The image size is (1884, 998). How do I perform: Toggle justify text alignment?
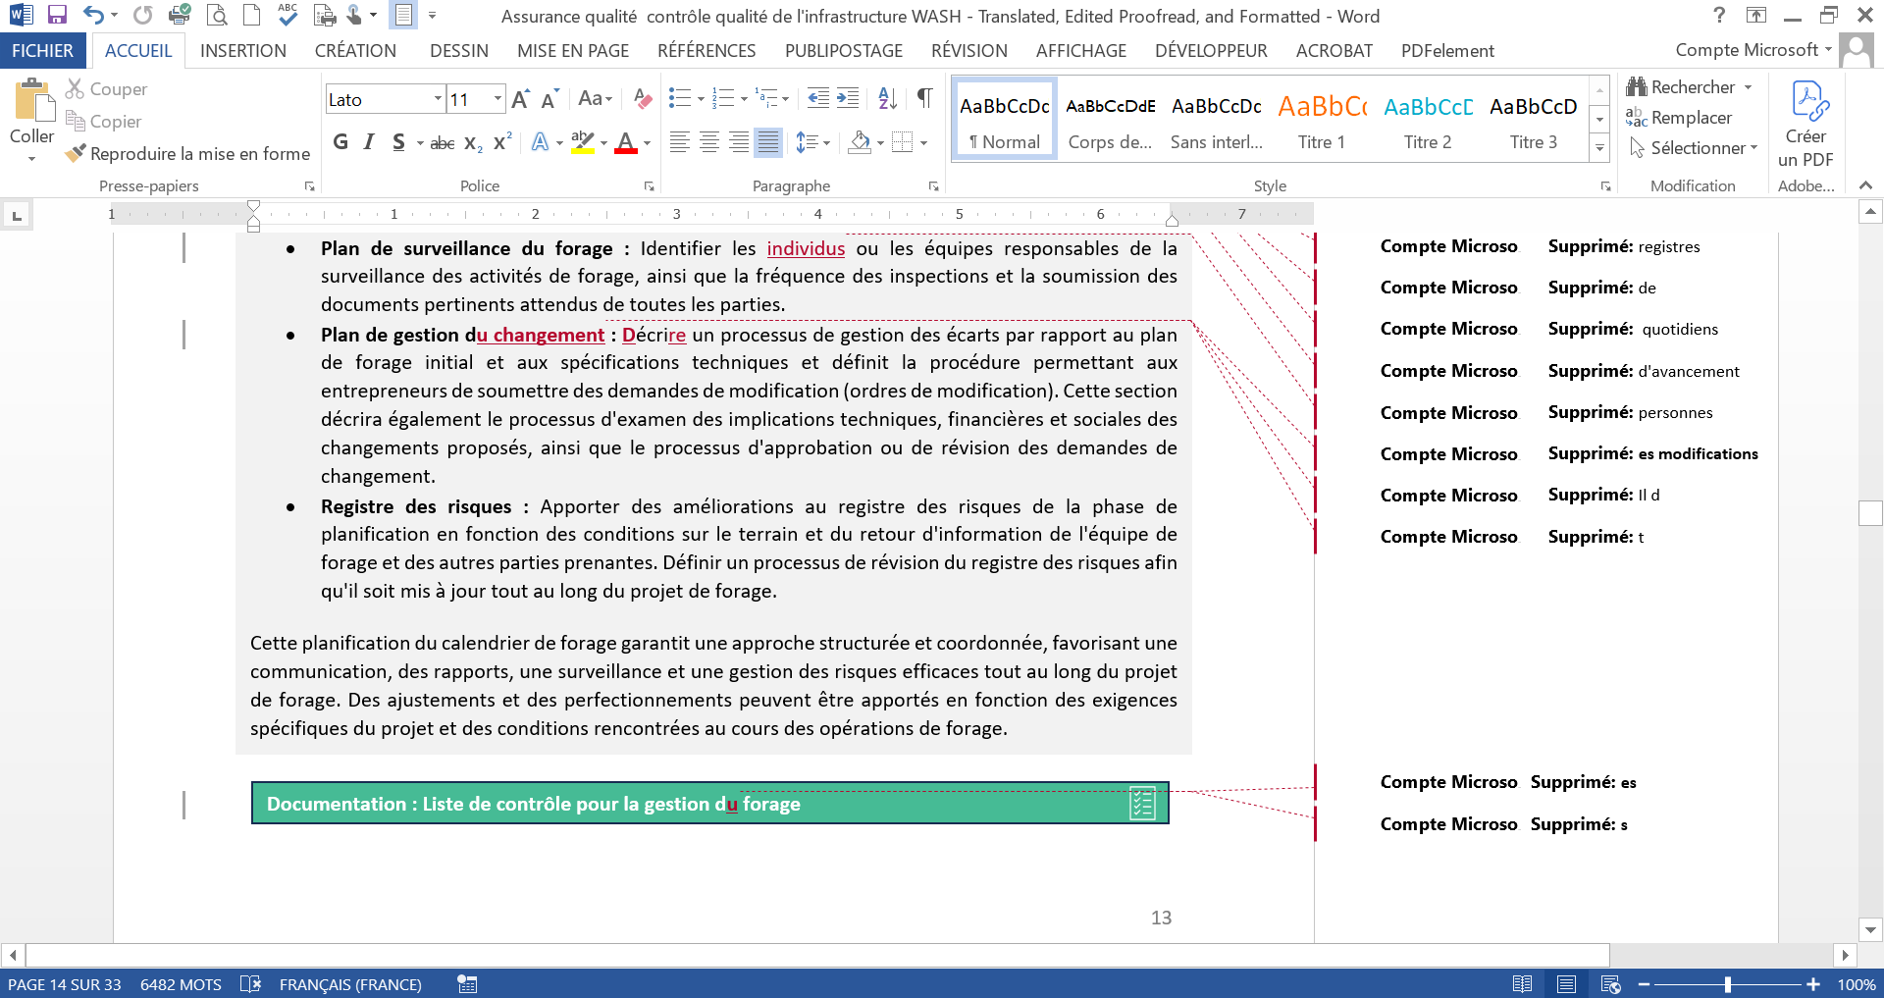[768, 142]
